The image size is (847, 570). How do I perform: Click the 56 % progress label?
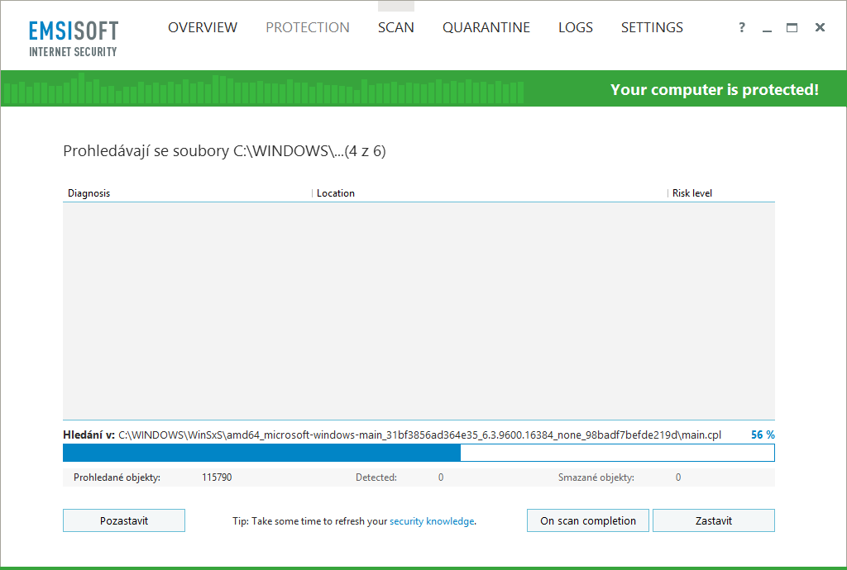[760, 434]
